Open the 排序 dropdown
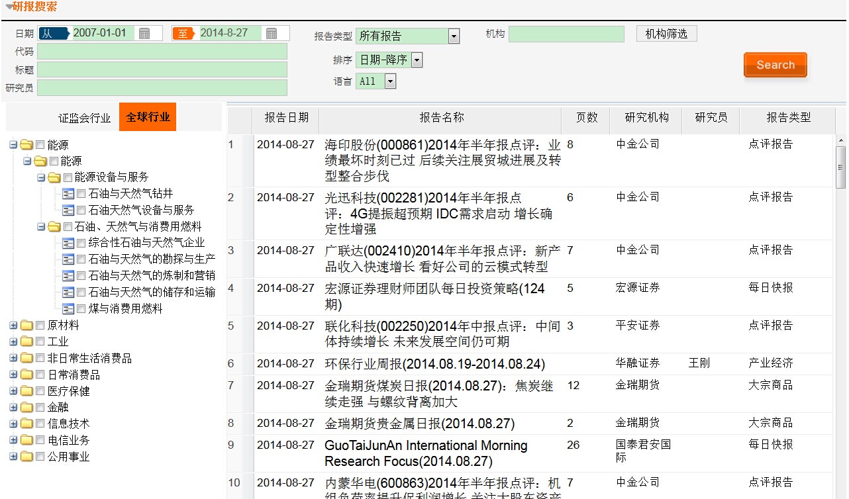This screenshot has height=499, width=849. pos(417,60)
